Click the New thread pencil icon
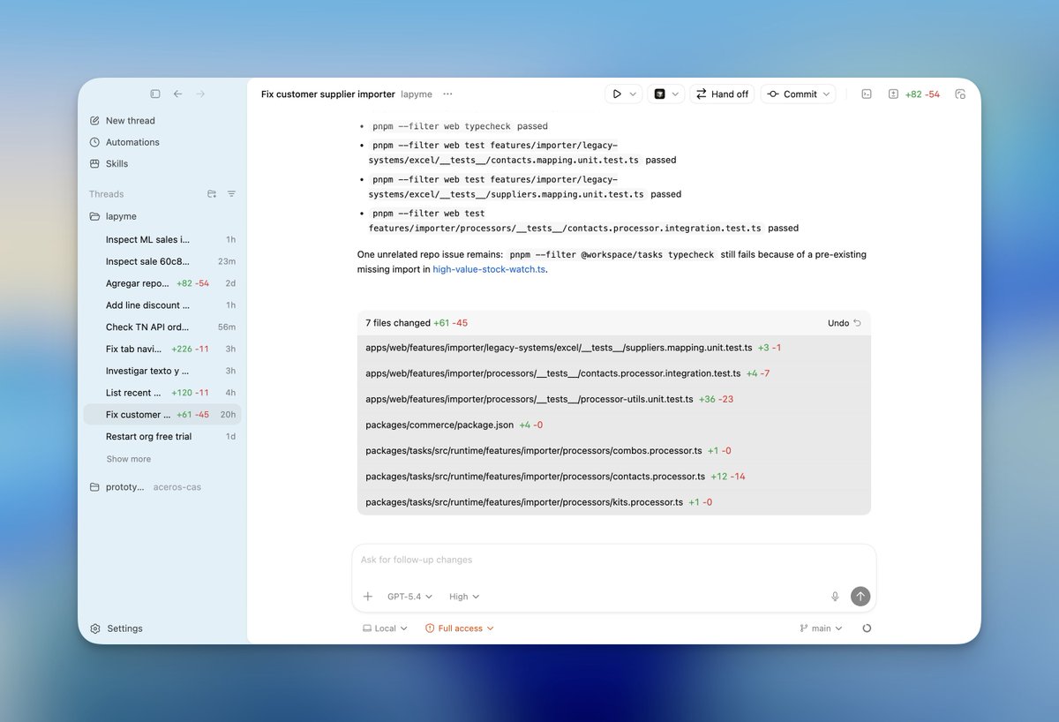 [94, 121]
